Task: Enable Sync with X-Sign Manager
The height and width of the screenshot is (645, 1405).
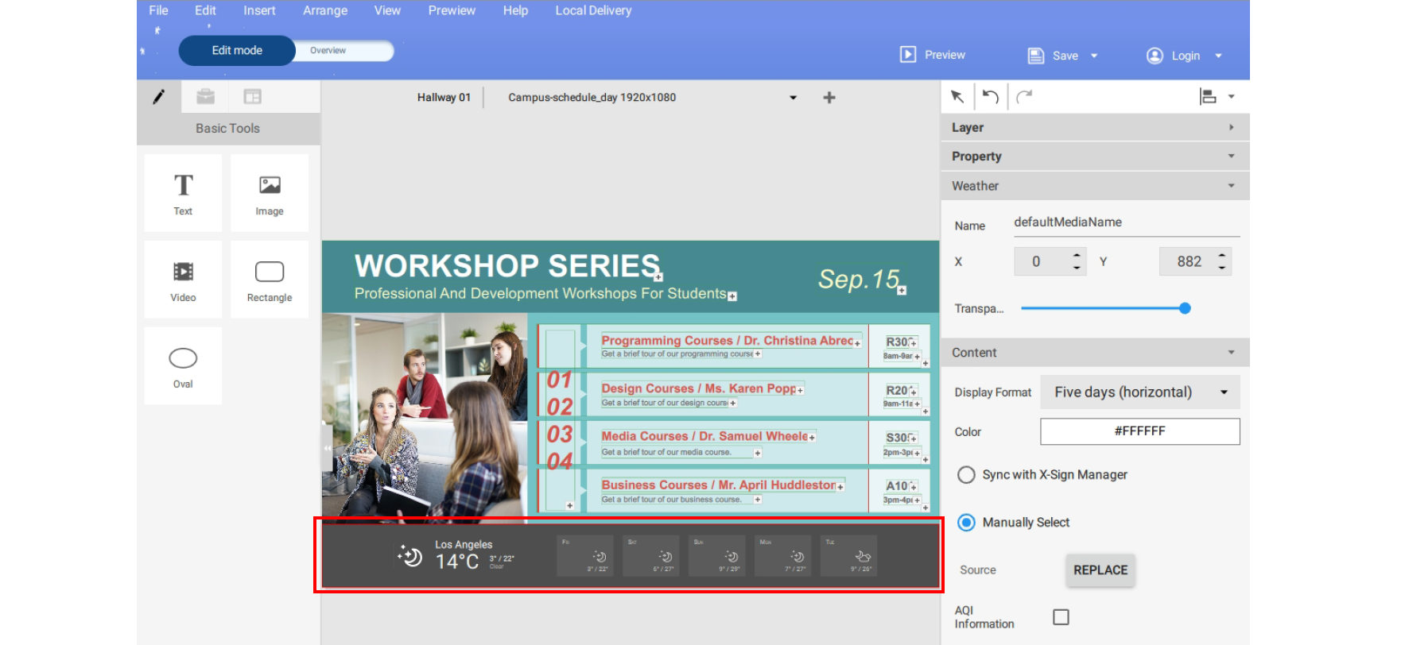Action: 966,475
